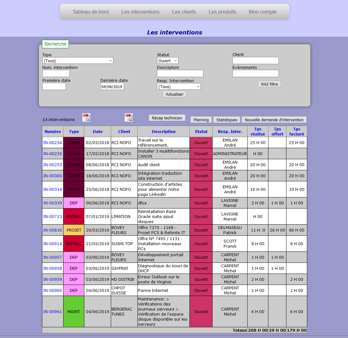Open Les produits in the navigation bar

(x=222, y=12)
